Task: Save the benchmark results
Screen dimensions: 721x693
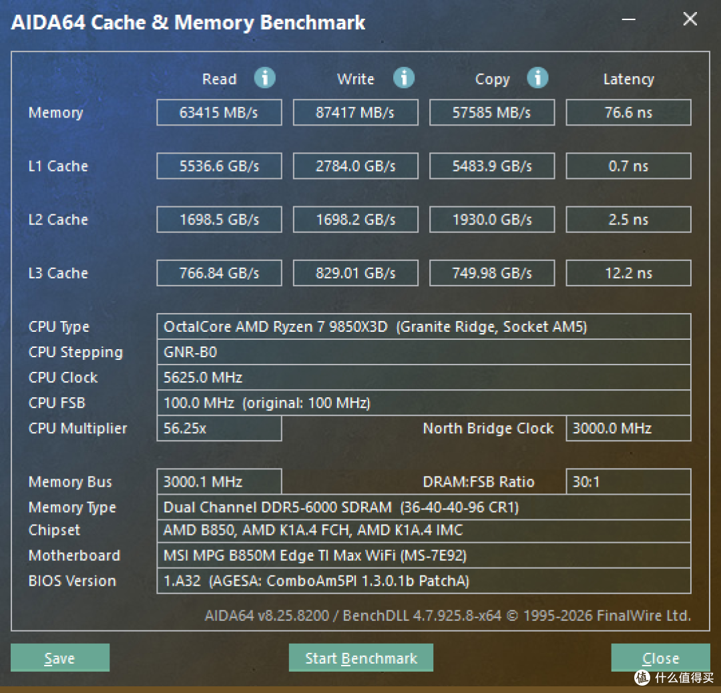Action: click(x=60, y=658)
